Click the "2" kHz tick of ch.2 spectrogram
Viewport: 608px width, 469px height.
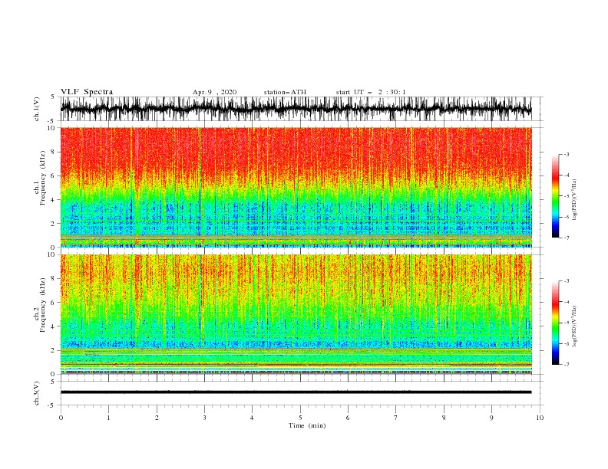(x=53, y=350)
